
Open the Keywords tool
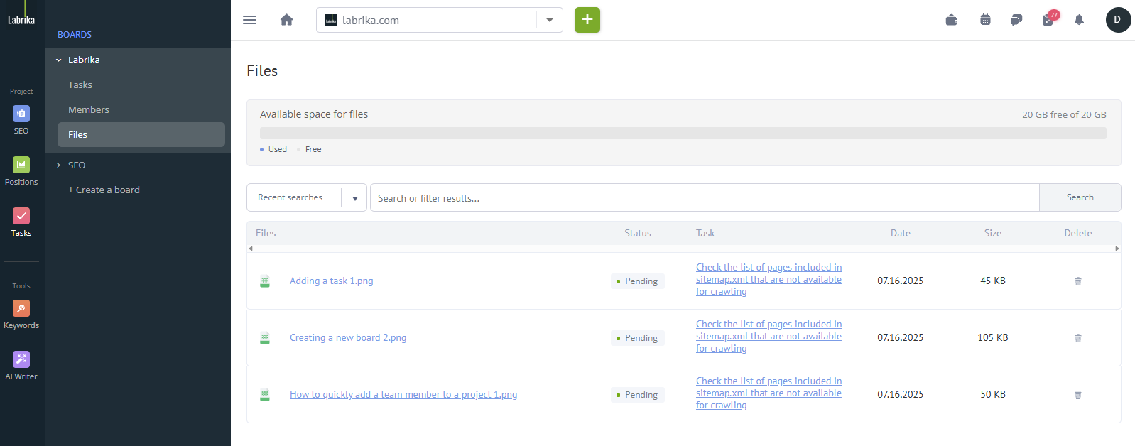[21, 314]
